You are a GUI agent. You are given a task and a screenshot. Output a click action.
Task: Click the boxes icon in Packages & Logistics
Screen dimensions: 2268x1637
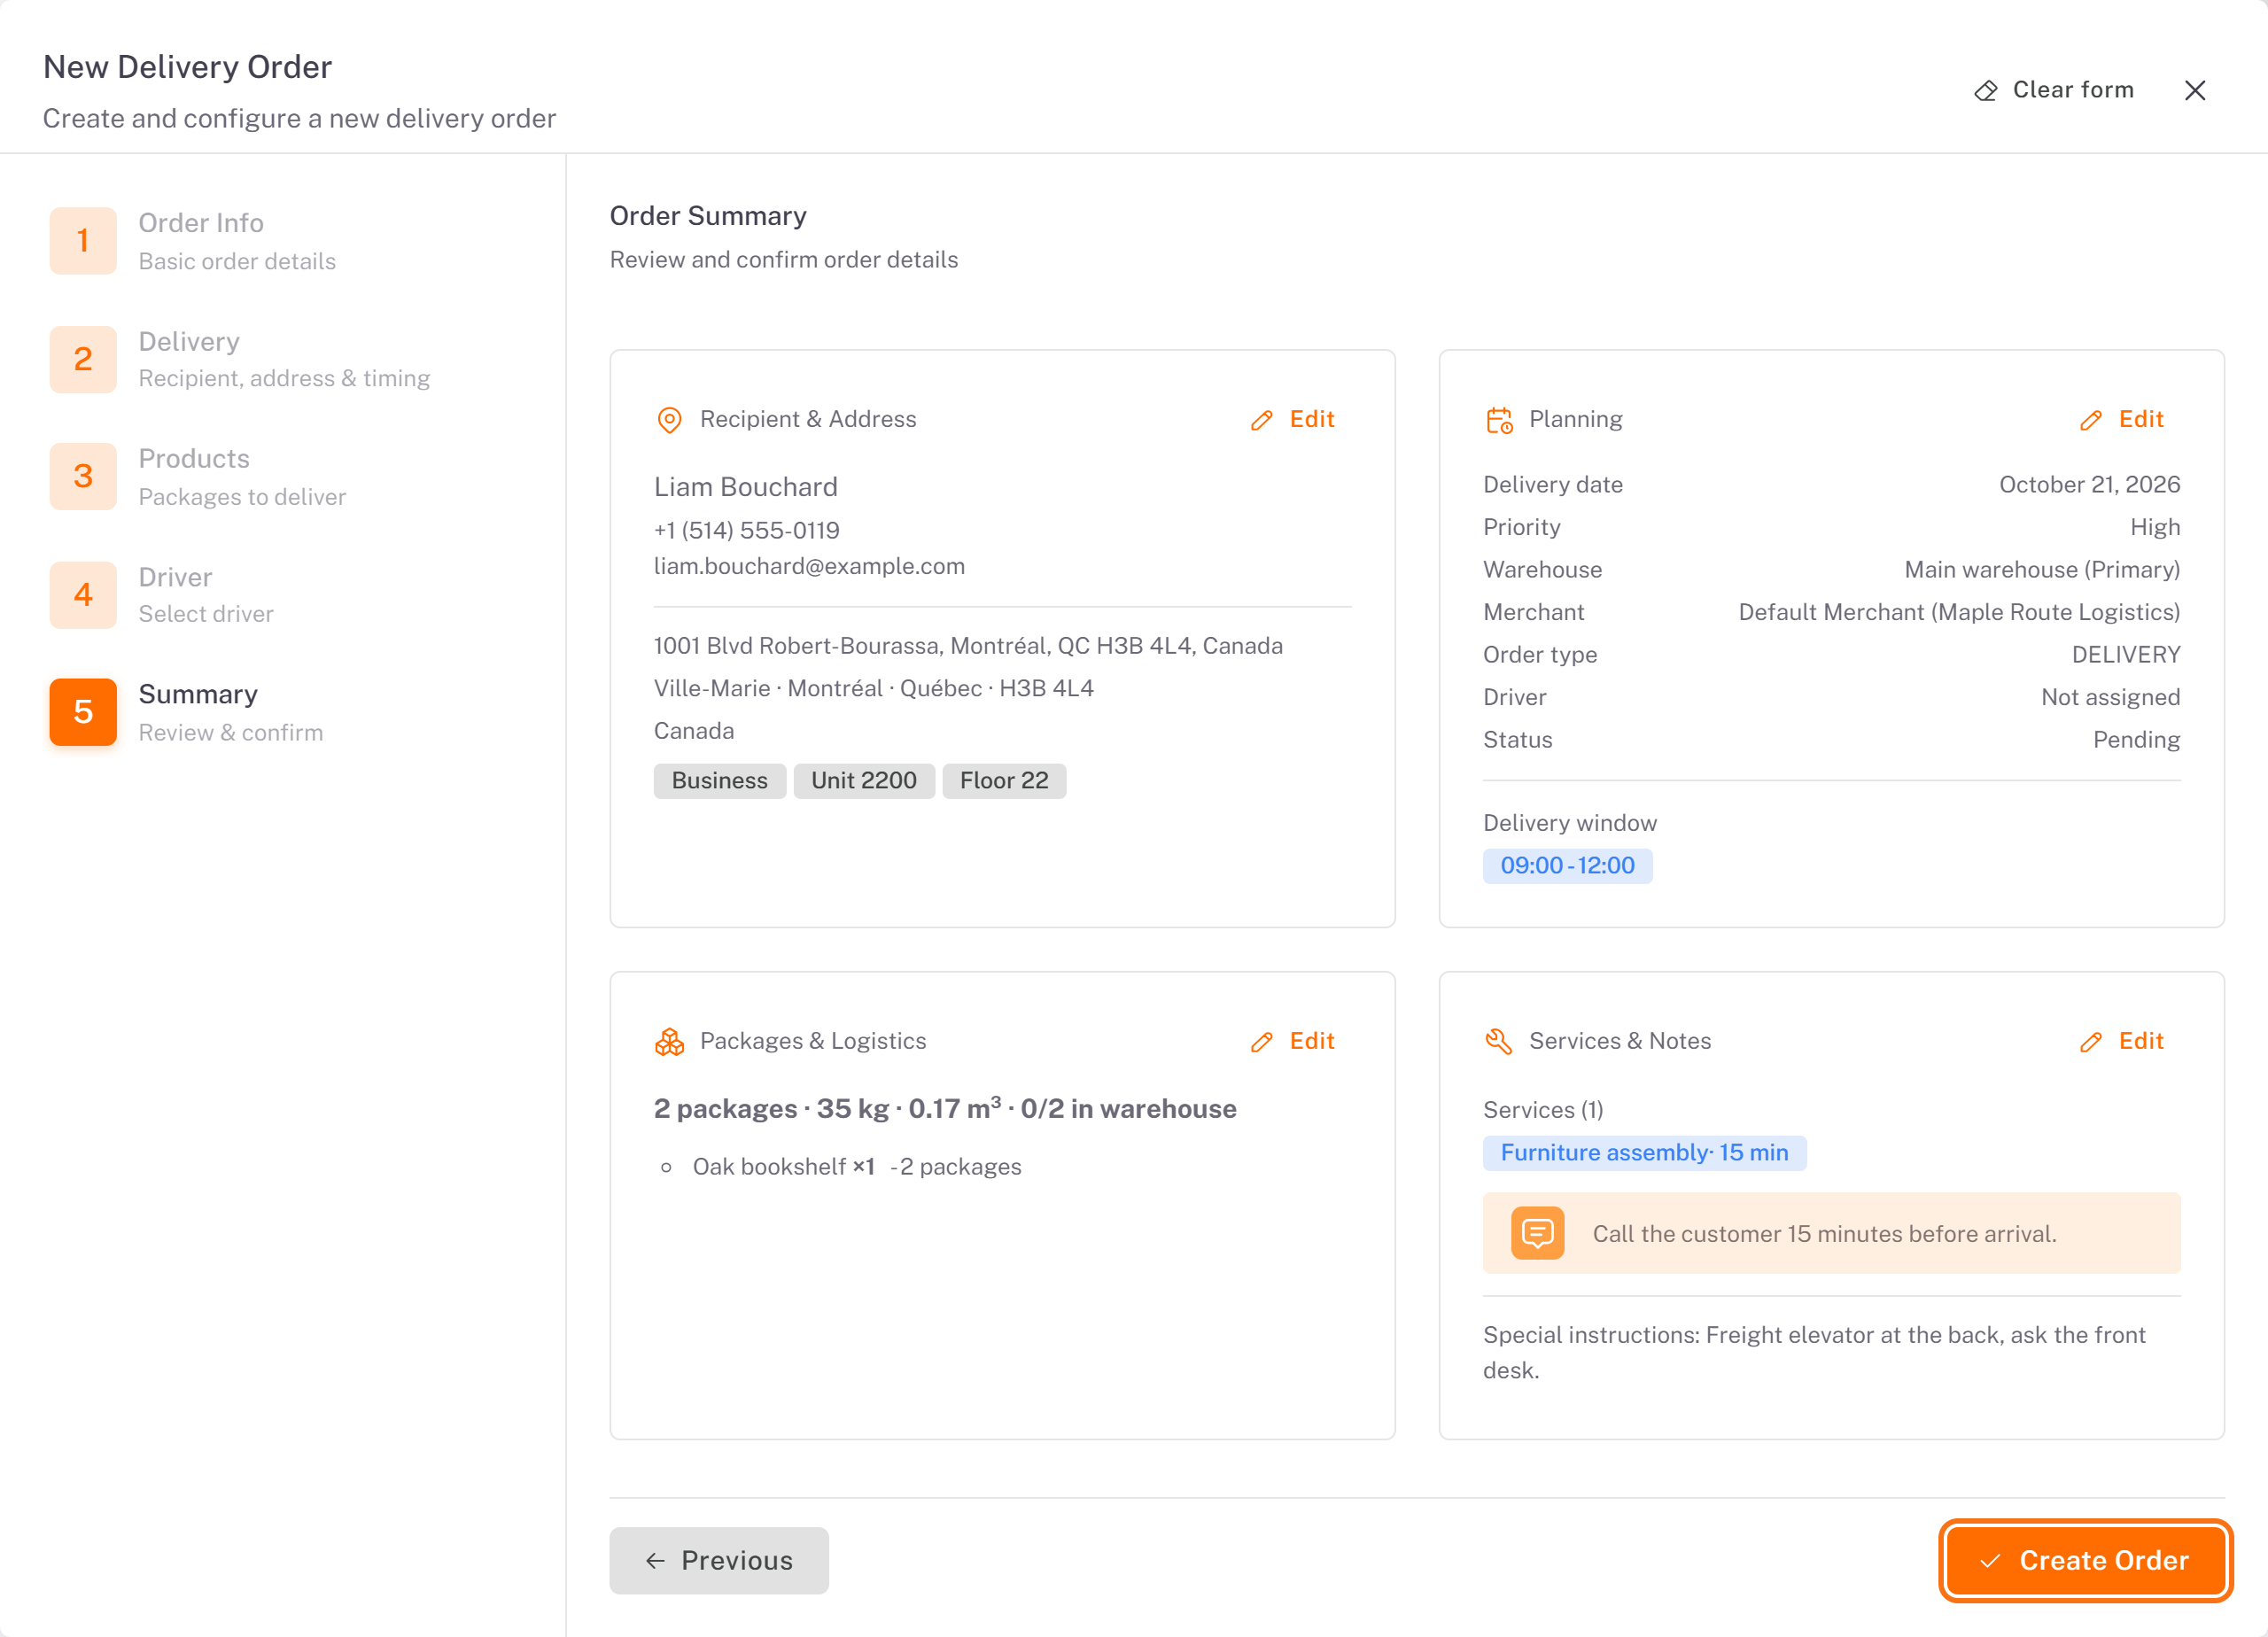click(669, 1042)
